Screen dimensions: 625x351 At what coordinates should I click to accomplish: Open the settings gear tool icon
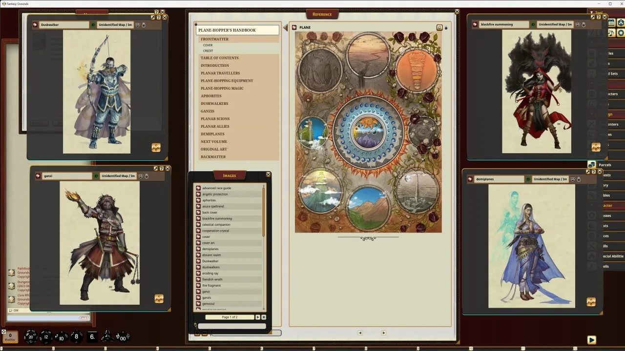point(621,33)
